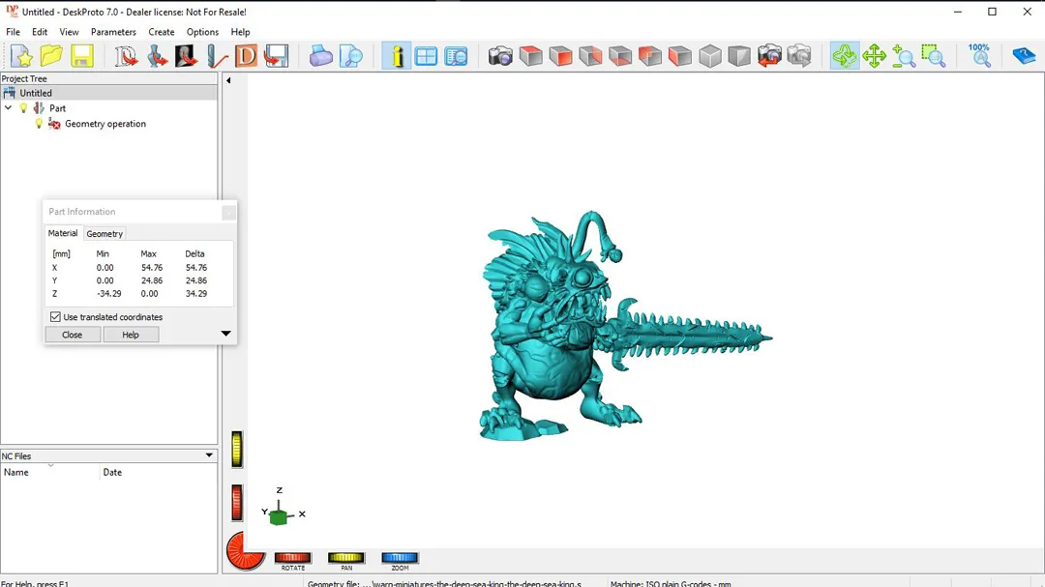Open the NC Files dropdown arrow
Screen dimensions: 1045x587
tap(209, 455)
